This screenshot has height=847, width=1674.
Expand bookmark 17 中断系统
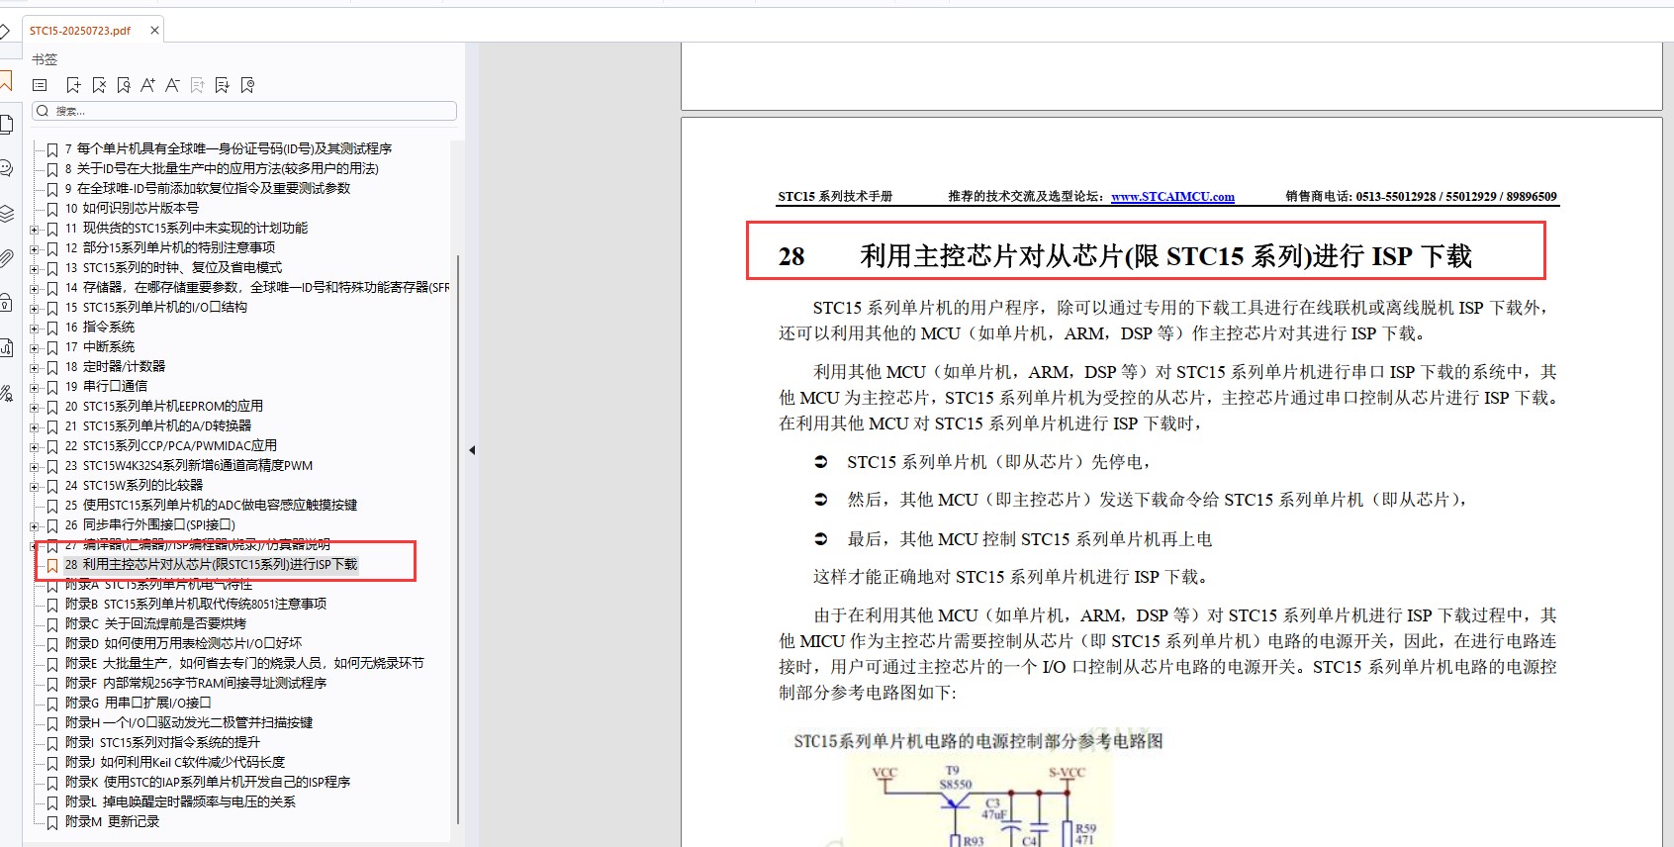(35, 347)
